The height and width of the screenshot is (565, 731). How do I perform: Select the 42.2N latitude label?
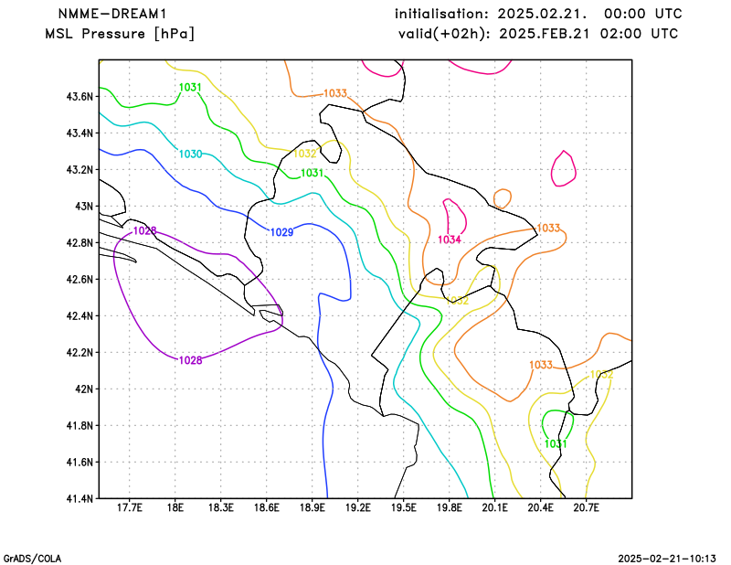tap(80, 352)
